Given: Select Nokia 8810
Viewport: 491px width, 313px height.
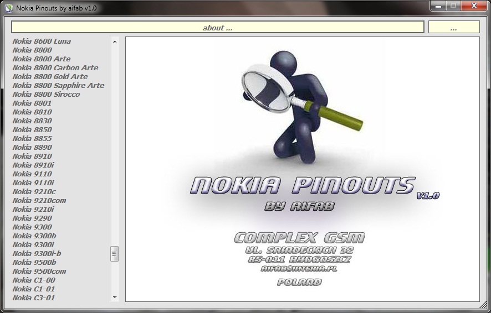Looking at the screenshot, I should coord(32,112).
